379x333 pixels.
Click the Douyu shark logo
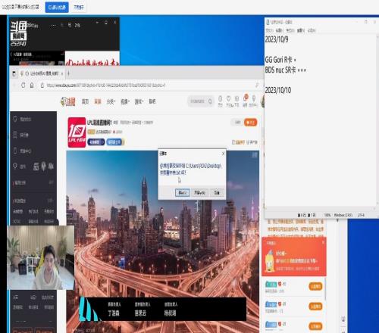(67, 101)
